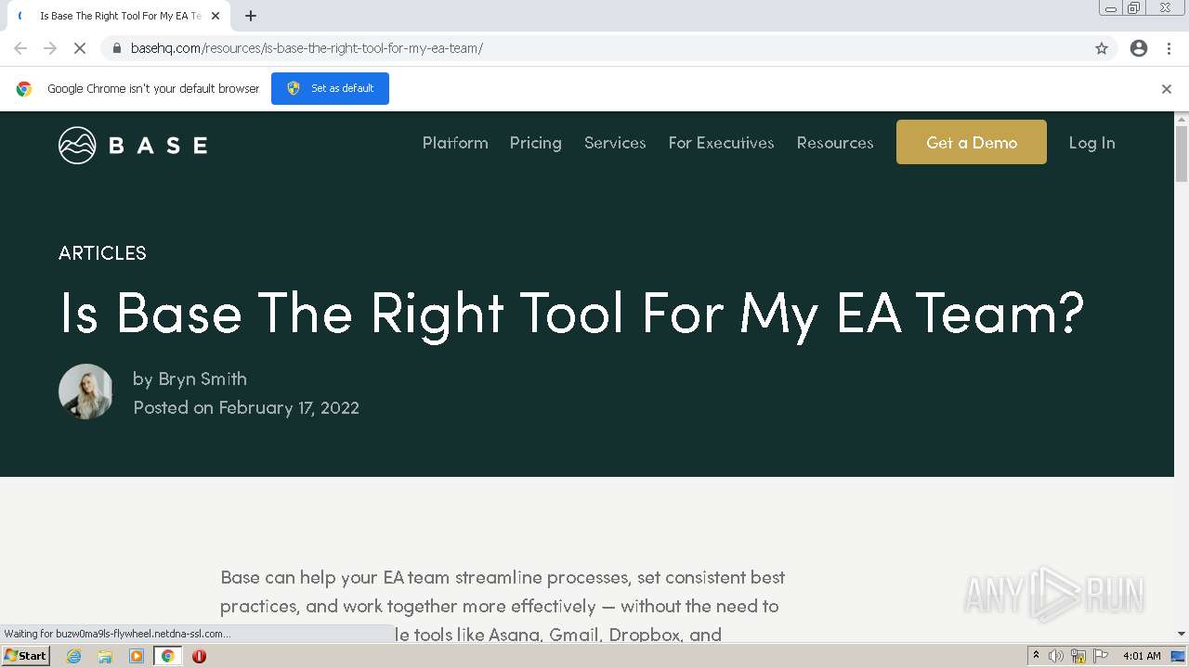Open Chrome's three-dot menu

[x=1169, y=48]
